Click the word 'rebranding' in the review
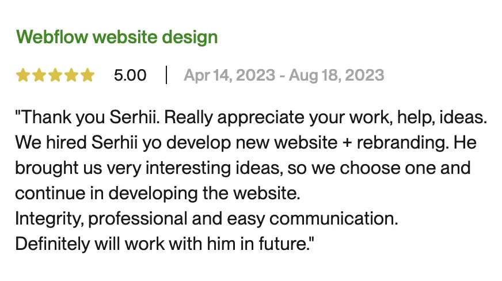The height and width of the screenshot is (281, 502). click(x=401, y=142)
